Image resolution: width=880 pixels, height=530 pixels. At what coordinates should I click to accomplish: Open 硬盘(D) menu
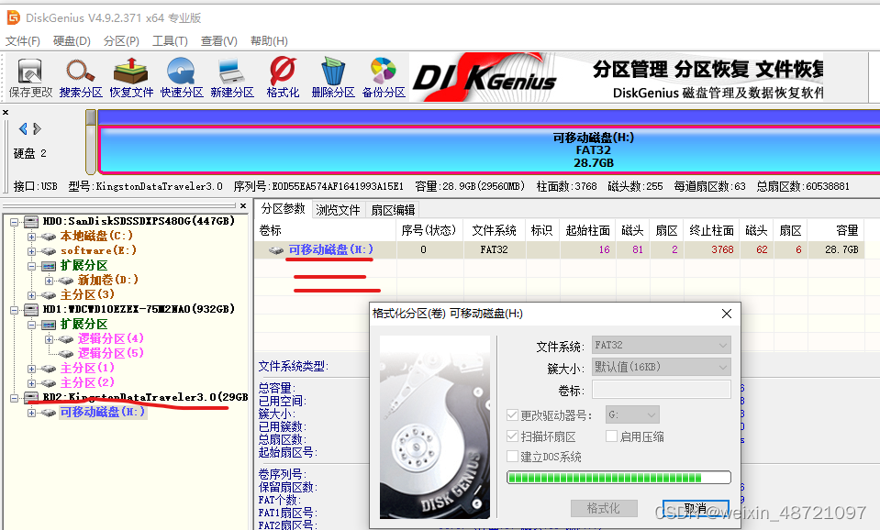[x=72, y=41]
